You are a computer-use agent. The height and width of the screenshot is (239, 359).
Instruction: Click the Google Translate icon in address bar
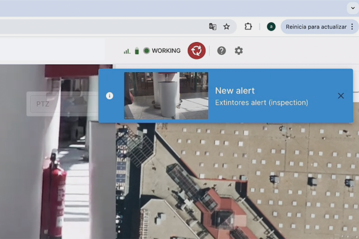click(x=212, y=27)
